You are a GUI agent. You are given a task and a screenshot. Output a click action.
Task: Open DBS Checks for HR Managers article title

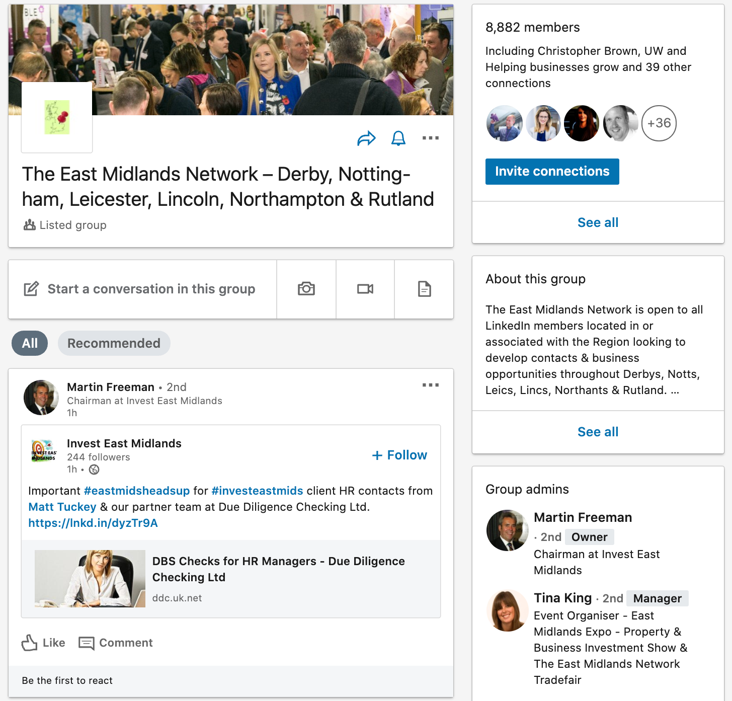click(279, 569)
